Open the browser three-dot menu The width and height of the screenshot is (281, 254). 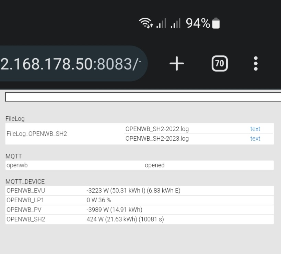click(256, 63)
